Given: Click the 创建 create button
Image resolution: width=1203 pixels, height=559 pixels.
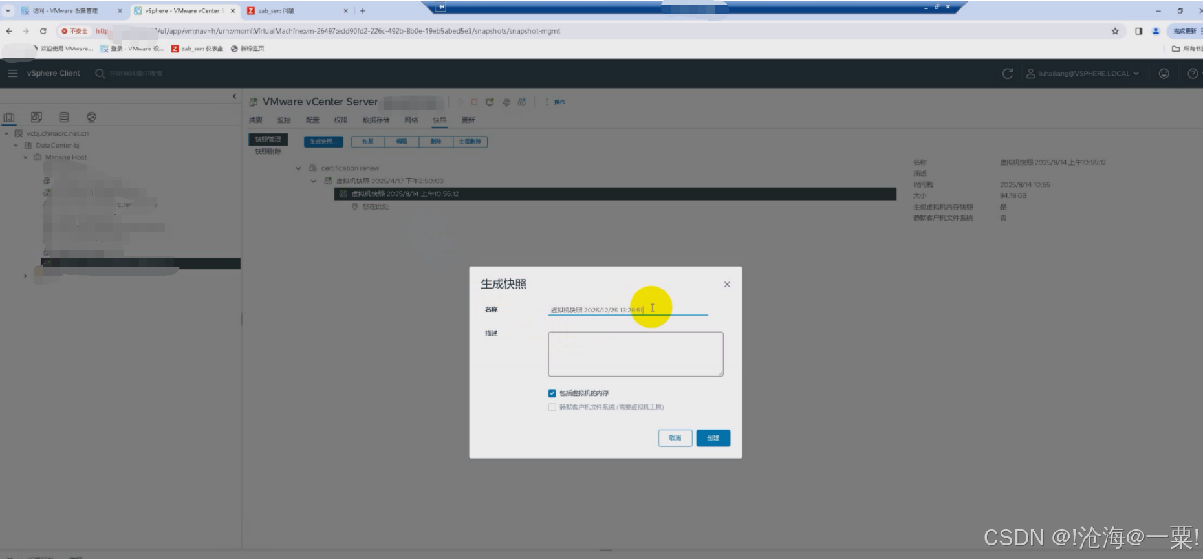Looking at the screenshot, I should click(713, 438).
